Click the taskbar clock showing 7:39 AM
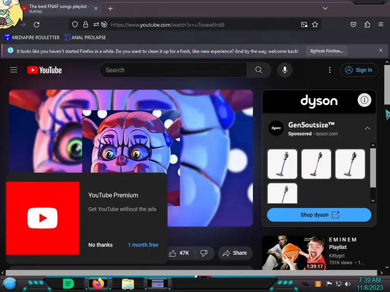390x292 pixels. tap(369, 284)
